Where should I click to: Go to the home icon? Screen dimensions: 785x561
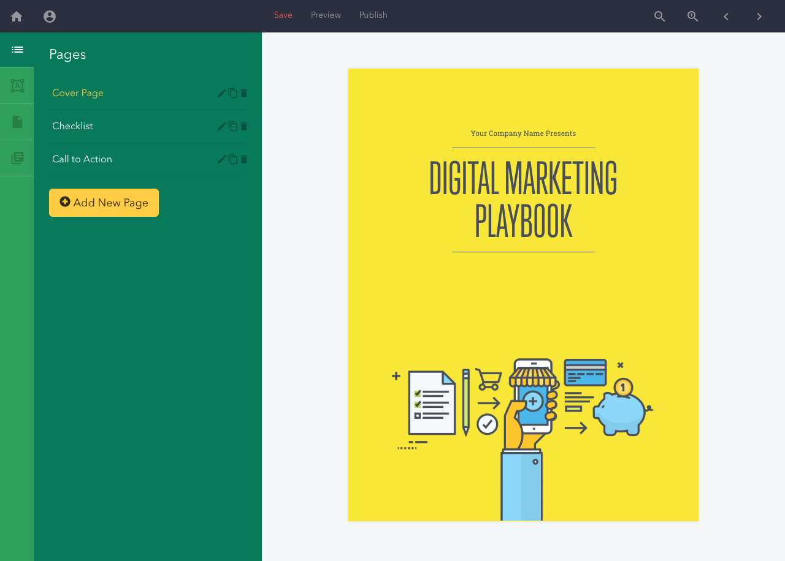pyautogui.click(x=17, y=17)
